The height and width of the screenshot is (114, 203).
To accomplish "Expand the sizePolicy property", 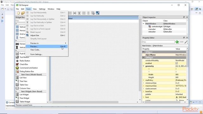I will pyautogui.click(x=143, y=80).
